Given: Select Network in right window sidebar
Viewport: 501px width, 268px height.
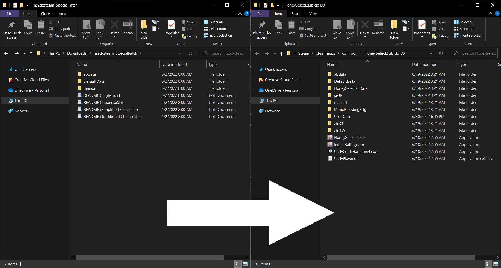Looking at the screenshot, I should [272, 111].
